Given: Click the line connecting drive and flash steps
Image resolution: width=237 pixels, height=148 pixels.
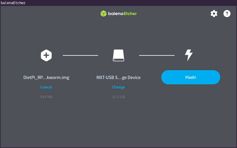Looking at the screenshot, I should [157, 55].
